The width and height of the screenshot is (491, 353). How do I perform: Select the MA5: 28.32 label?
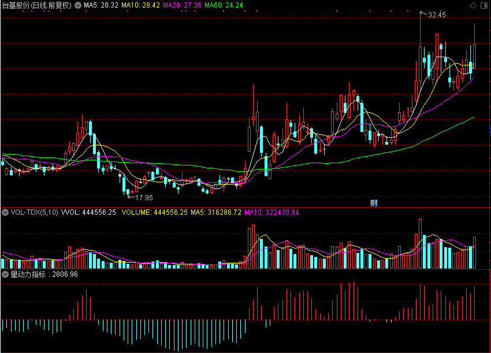[x=101, y=5]
